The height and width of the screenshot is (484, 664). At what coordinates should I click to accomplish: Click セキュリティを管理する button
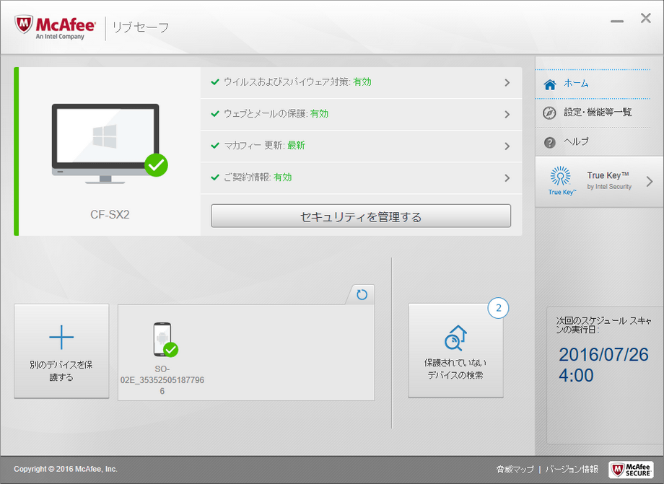click(361, 216)
